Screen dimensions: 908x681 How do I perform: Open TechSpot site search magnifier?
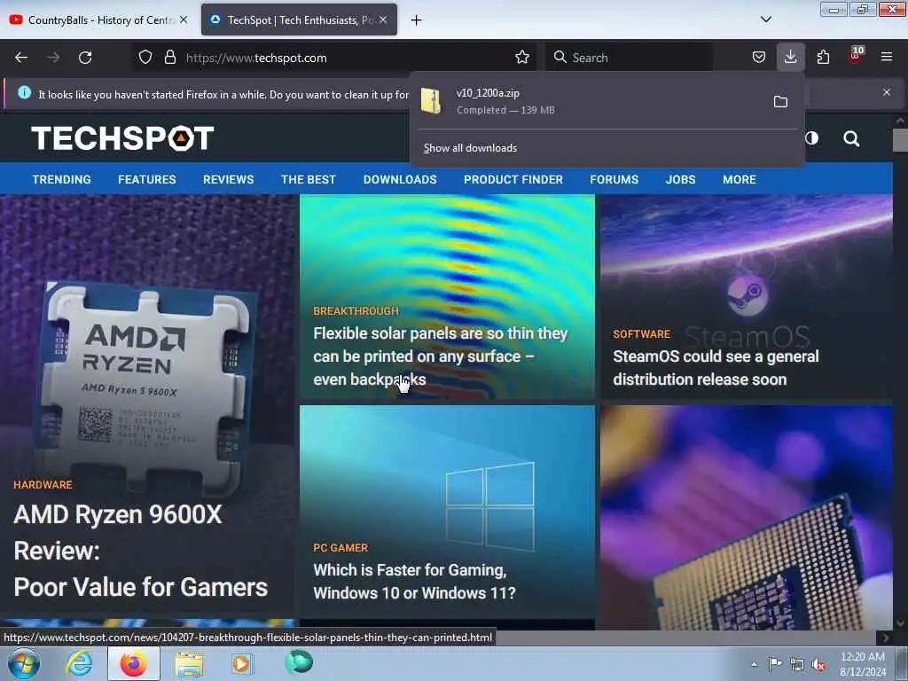pos(851,138)
